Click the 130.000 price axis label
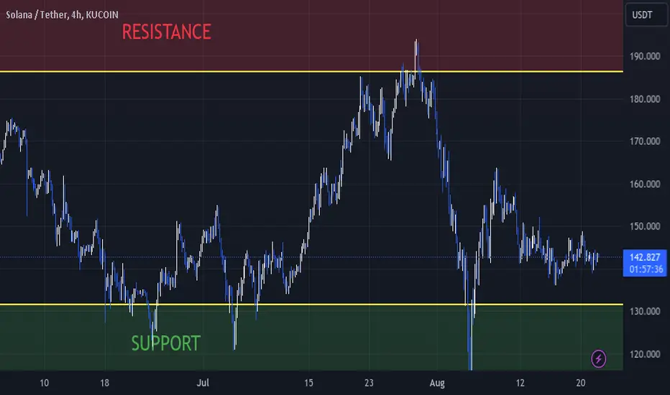Viewport: 670px width, 395px height. (x=645, y=311)
